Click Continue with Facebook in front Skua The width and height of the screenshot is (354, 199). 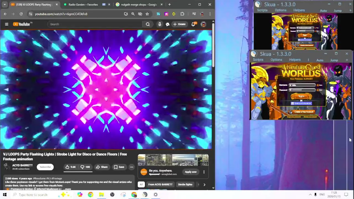tap(301, 103)
